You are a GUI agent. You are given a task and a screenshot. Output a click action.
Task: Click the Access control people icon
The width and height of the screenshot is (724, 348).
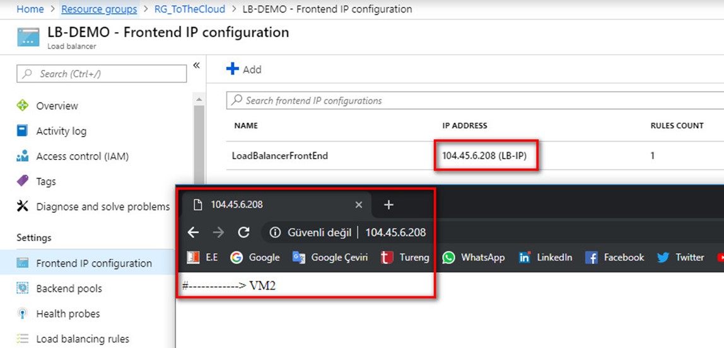(x=22, y=156)
